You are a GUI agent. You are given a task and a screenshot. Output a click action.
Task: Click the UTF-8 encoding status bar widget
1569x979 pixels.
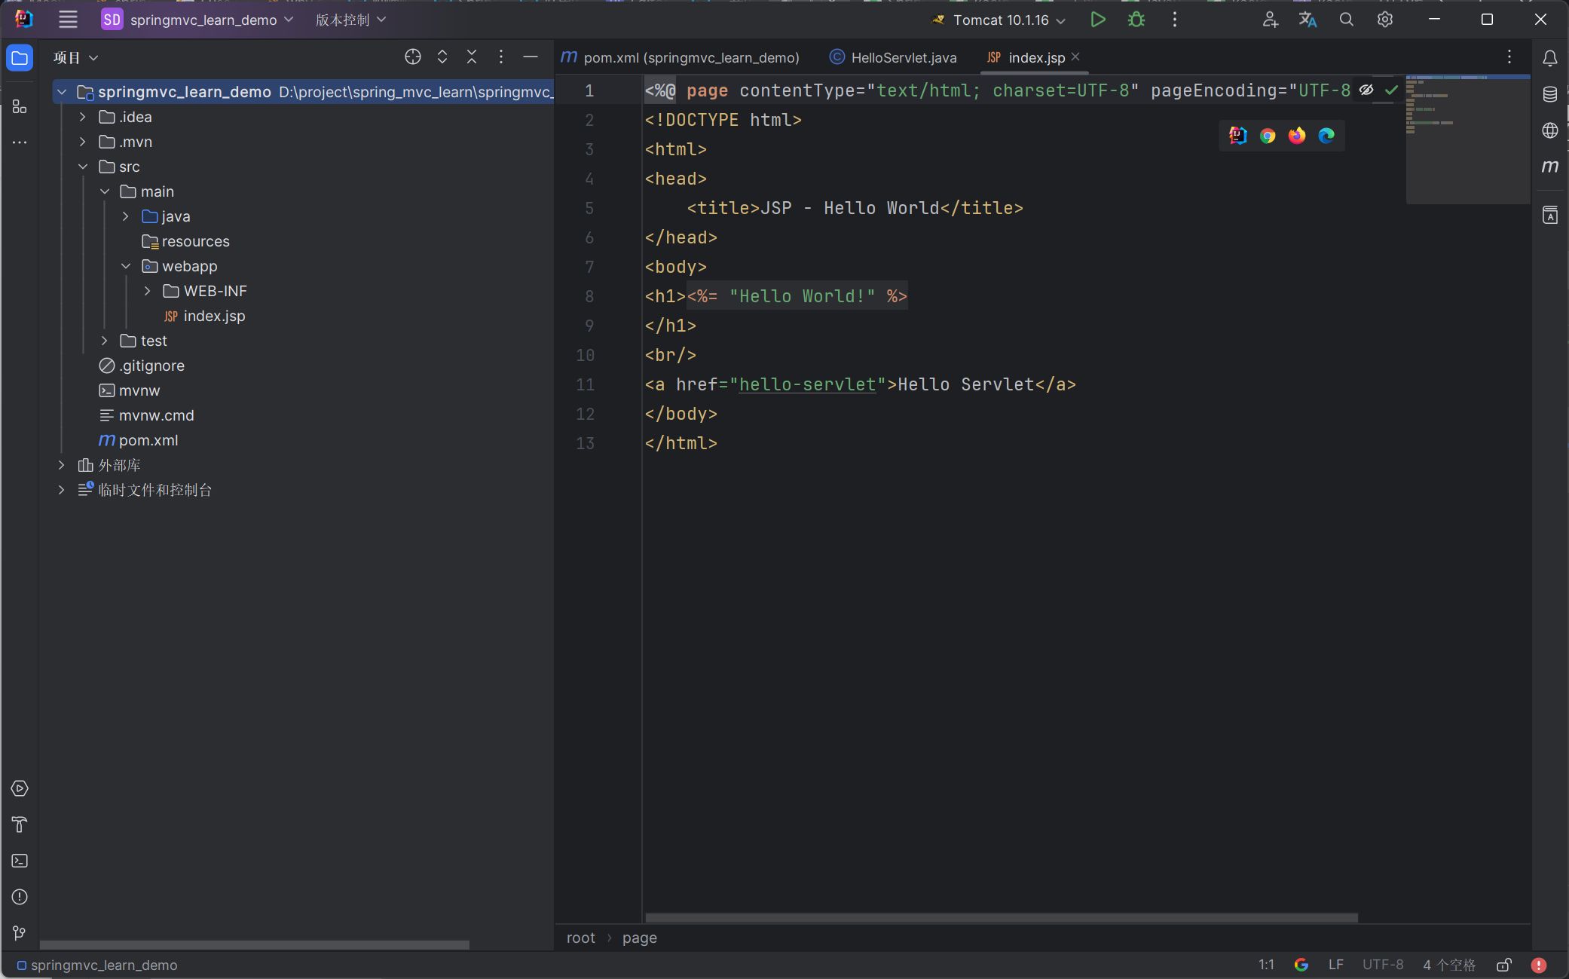click(x=1382, y=965)
